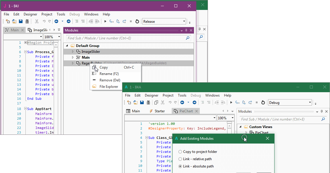The width and height of the screenshot is (330, 173).
Task: Click the Save icon in B4J toolbar
Action: [x=21, y=21]
